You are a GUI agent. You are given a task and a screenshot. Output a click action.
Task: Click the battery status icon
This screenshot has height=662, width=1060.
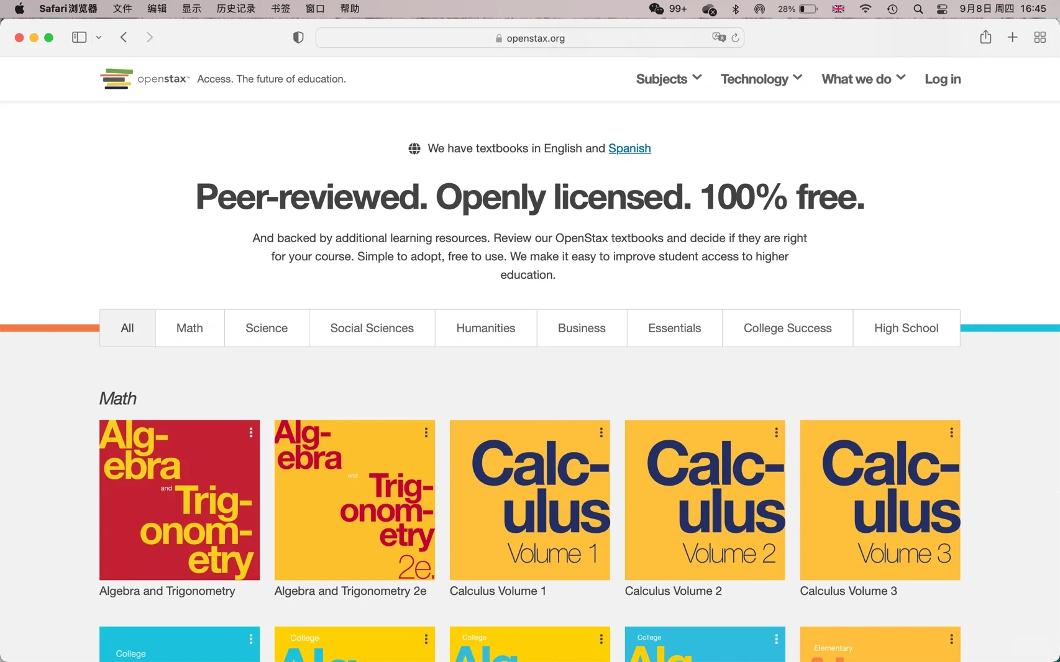click(808, 9)
